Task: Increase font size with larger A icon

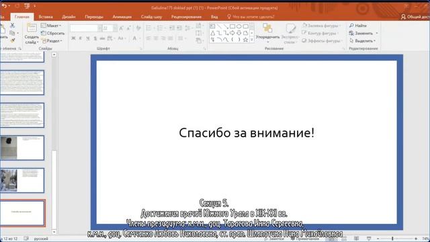Action: point(121,28)
